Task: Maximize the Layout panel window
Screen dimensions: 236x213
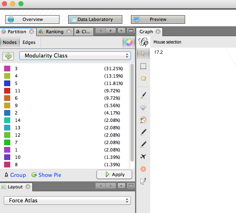Action: click(131, 186)
